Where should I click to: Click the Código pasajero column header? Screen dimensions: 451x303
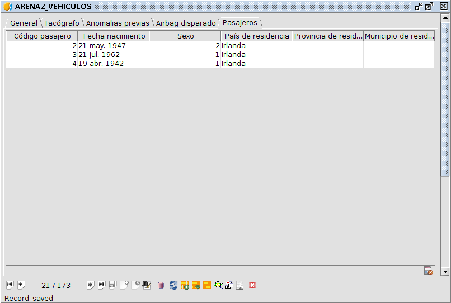pyautogui.click(x=42, y=36)
